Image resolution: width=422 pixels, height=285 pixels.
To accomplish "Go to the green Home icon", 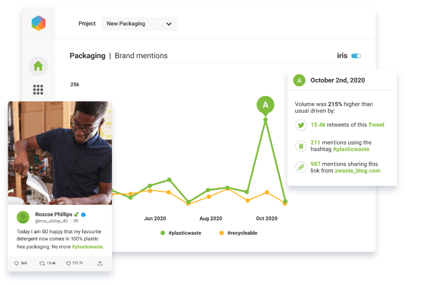I will [x=38, y=66].
